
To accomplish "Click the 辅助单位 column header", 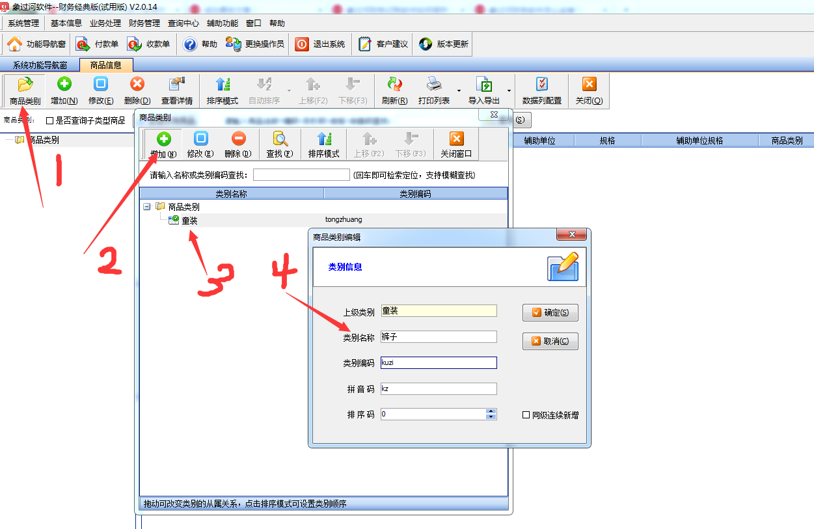I will [x=539, y=140].
